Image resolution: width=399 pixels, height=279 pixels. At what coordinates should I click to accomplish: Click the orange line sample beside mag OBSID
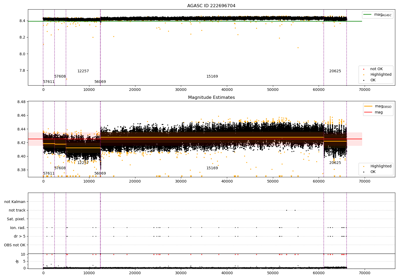point(368,106)
